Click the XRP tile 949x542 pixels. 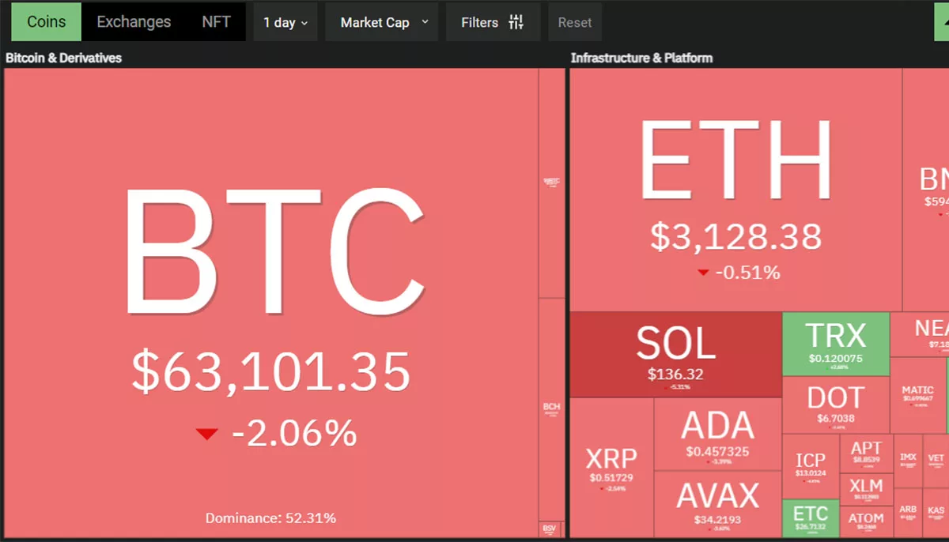[611, 468]
